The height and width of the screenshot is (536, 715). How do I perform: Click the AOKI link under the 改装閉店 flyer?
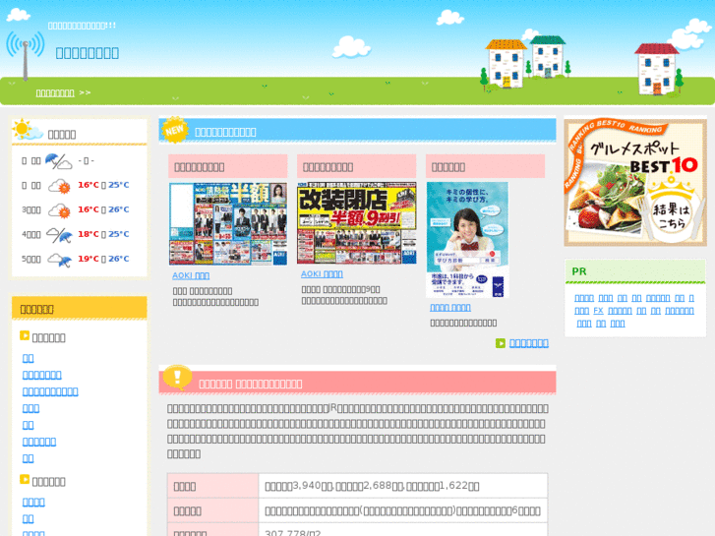tap(322, 274)
